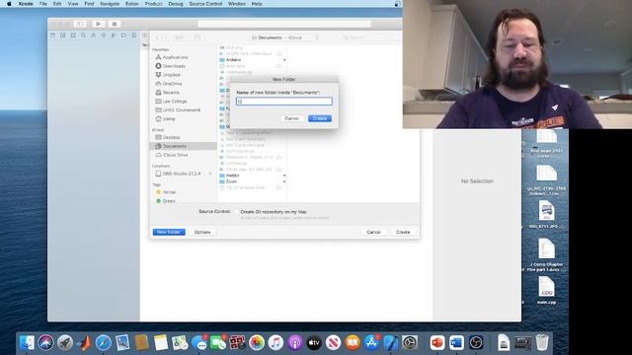Open Finder from the Dock
The height and width of the screenshot is (355, 632).
coord(27,343)
